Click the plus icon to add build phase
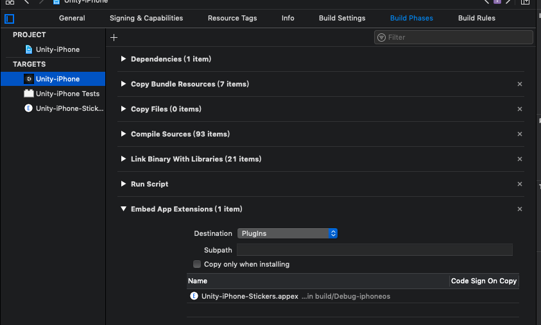This screenshot has height=325, width=541. (114, 37)
